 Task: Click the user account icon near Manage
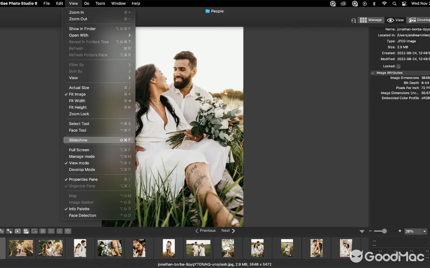pos(353,20)
